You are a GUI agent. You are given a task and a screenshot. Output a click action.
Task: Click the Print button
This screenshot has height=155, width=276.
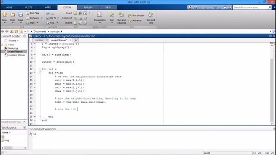[x=31, y=23]
